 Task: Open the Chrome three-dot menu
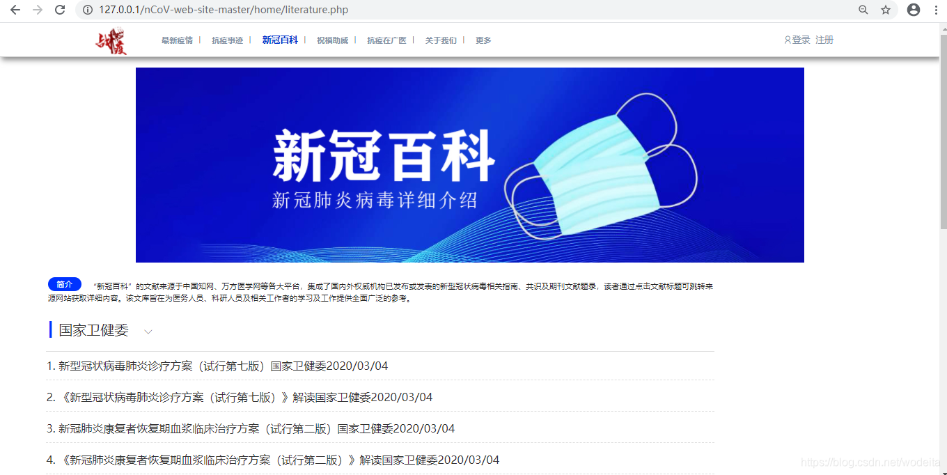[x=936, y=10]
